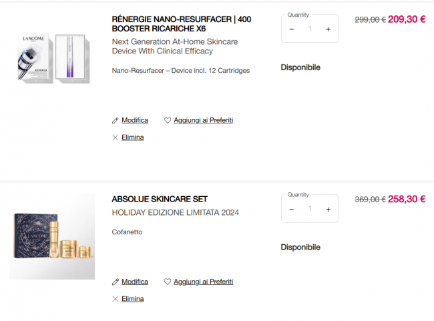
Task: Increase quantity of Absolue Skincare Set
Action: [328, 209]
